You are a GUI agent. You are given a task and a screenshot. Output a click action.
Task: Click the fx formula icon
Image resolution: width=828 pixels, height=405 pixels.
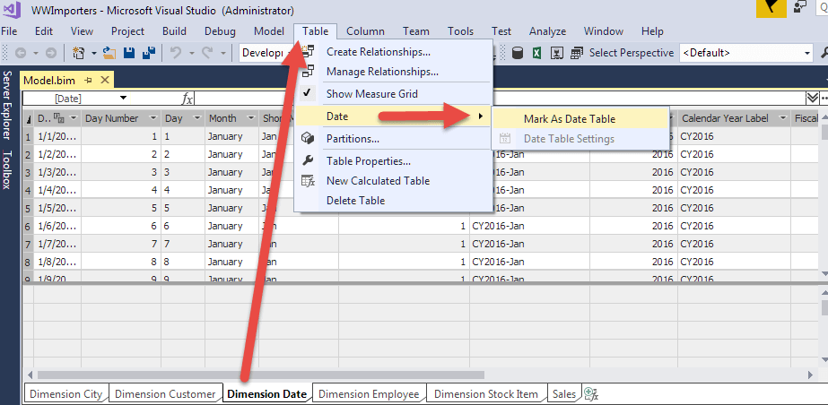[187, 98]
